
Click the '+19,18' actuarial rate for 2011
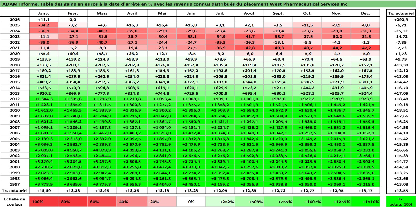pyautogui.click(x=401, y=105)
